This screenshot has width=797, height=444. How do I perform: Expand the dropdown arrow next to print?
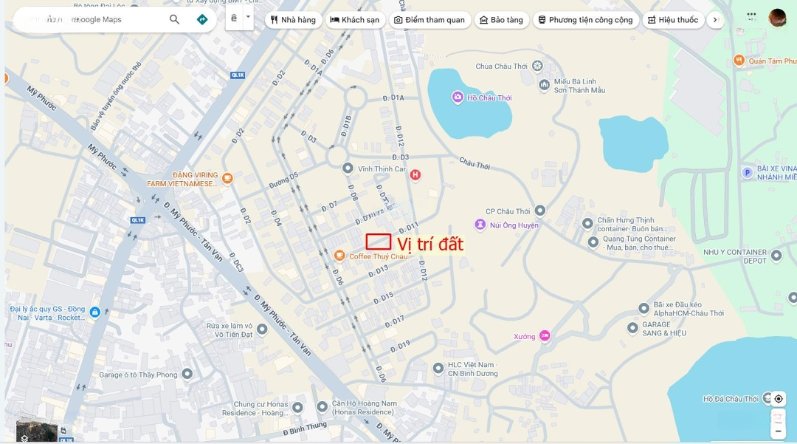[248, 17]
